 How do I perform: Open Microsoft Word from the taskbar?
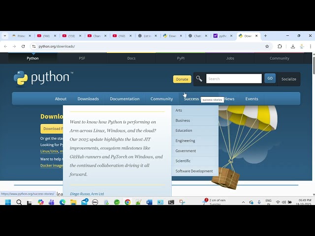pos(149,202)
